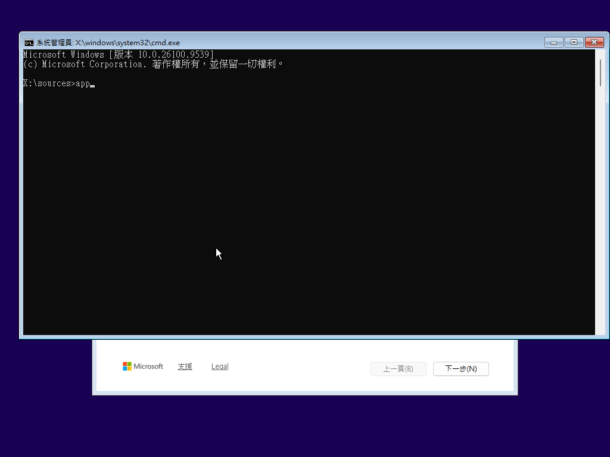The width and height of the screenshot is (610, 457).
Task: Click the scrollbar track below the thumb
Action: [x=600, y=210]
